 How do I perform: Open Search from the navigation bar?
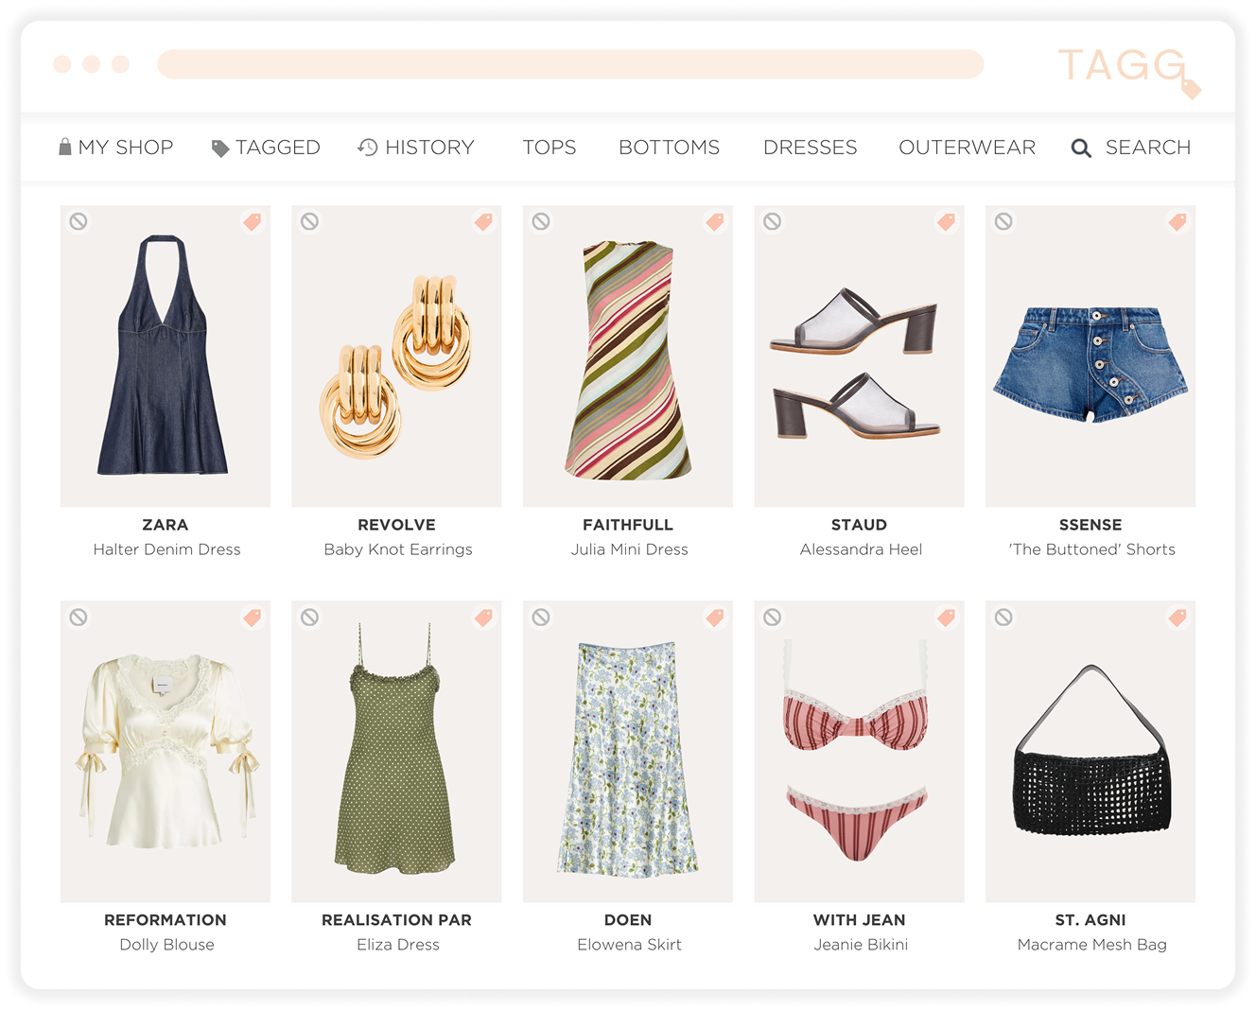1131,148
